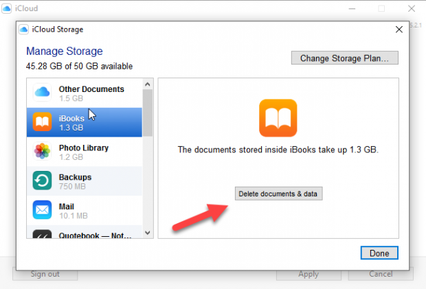Click the Other Documents cloud icon
This screenshot has width=426, height=289.
(x=43, y=93)
